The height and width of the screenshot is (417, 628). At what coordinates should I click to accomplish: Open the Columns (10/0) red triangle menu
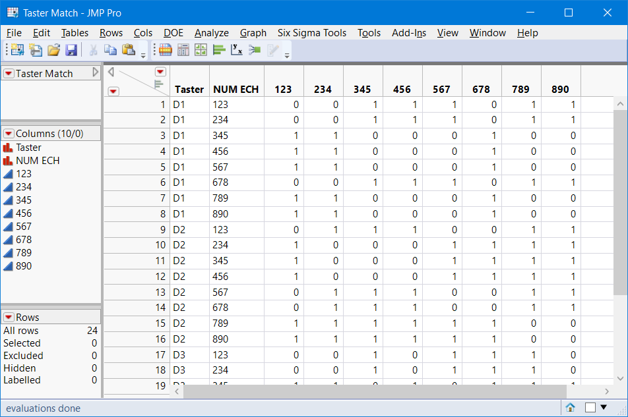(x=9, y=134)
